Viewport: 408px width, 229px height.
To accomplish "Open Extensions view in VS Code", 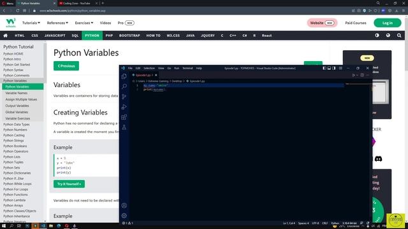I will [x=124, y=117].
